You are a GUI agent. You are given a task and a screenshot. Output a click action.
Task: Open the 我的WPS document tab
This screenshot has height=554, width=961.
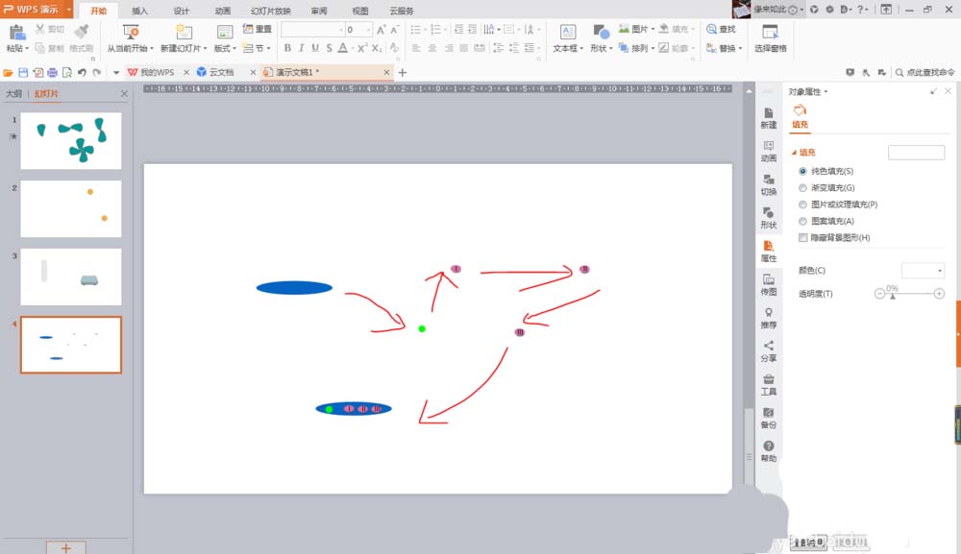pyautogui.click(x=157, y=72)
